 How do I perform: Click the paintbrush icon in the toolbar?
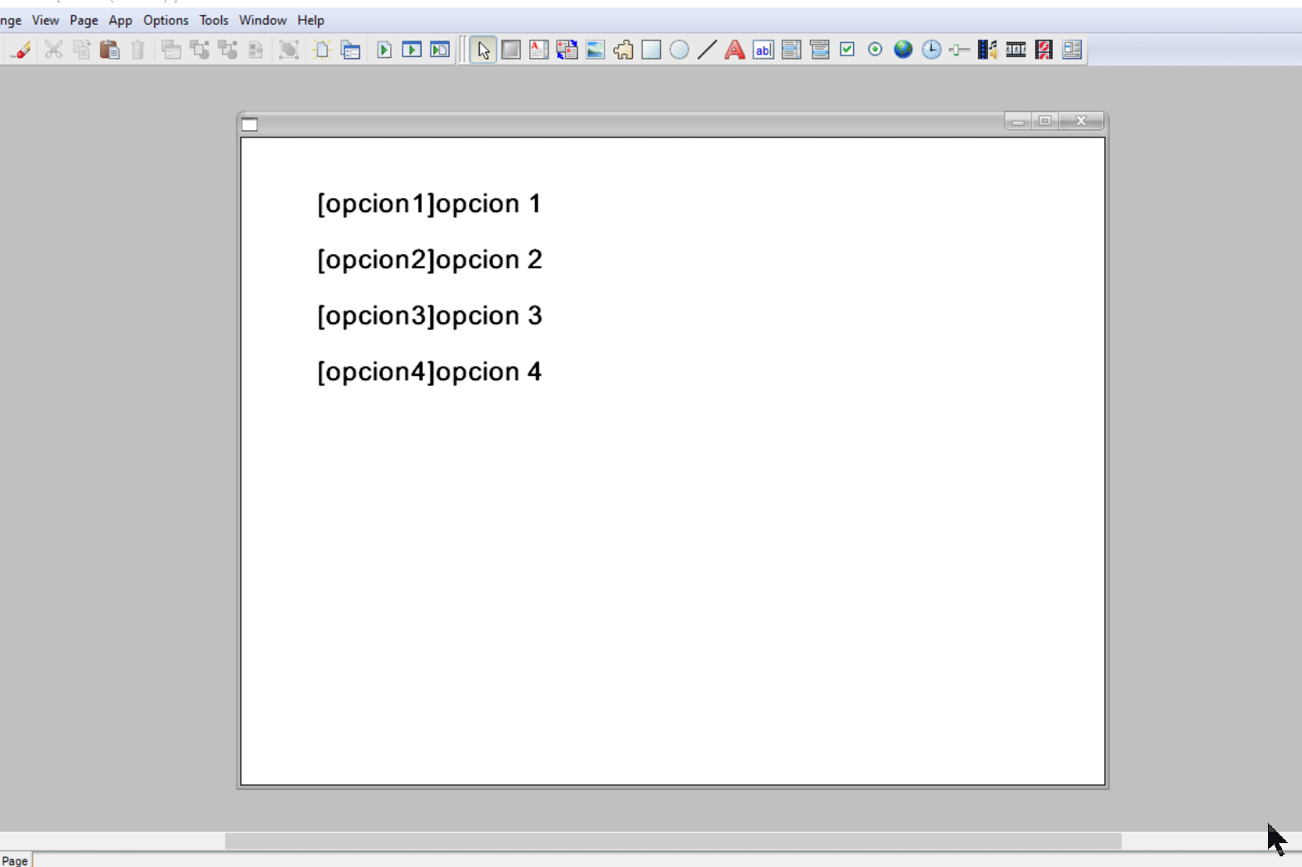22,50
